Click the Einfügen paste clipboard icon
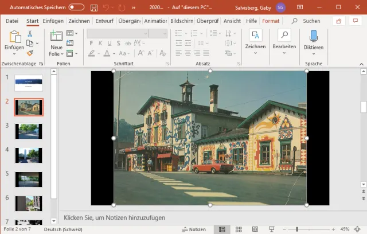 click(14, 37)
